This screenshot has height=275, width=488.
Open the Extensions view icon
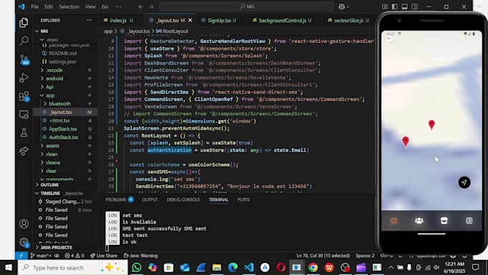click(24, 96)
